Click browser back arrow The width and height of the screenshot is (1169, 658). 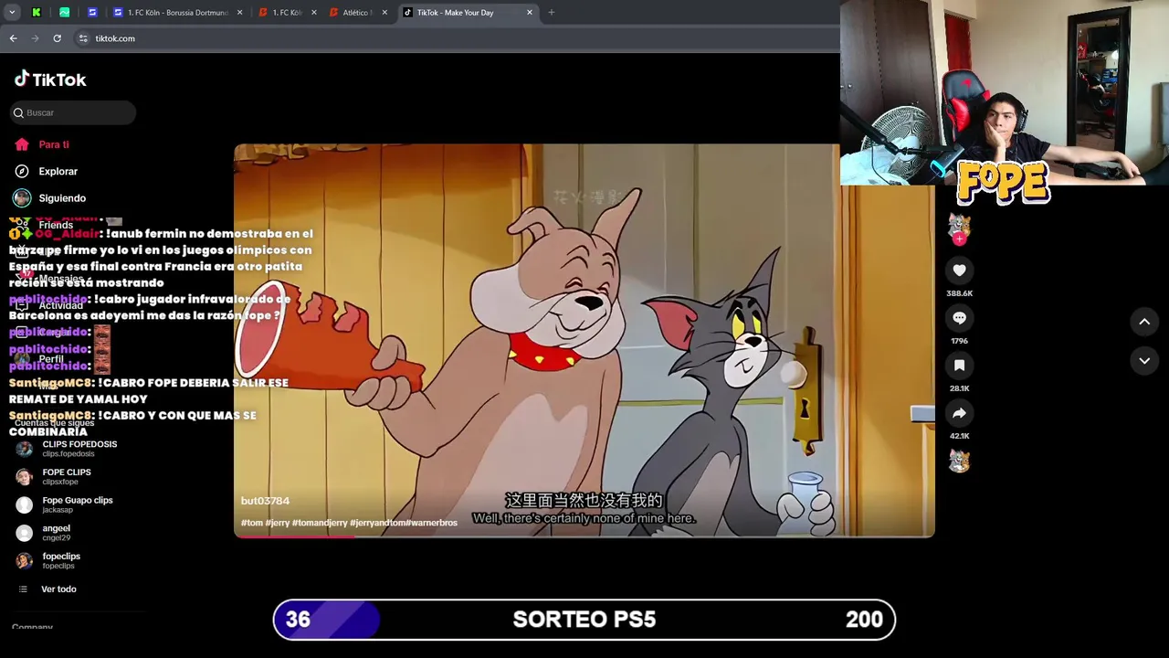click(13, 38)
